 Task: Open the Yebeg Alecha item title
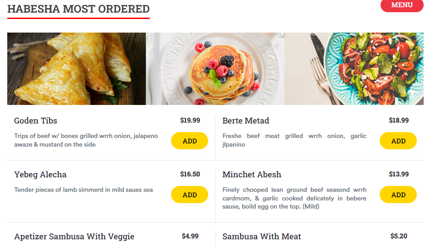tap(40, 175)
